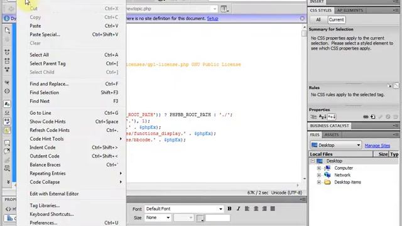Show cascade of rules icon in Rules pane
Viewport: 402px width, 226px height.
[x=396, y=86]
